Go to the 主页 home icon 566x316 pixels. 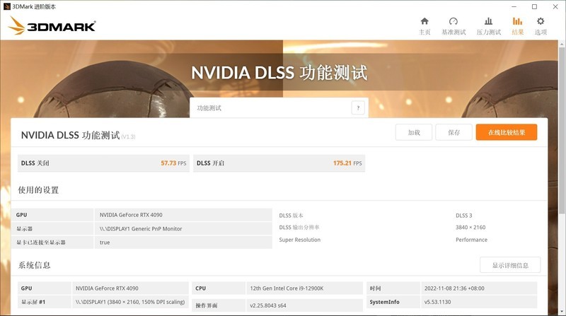pyautogui.click(x=424, y=22)
